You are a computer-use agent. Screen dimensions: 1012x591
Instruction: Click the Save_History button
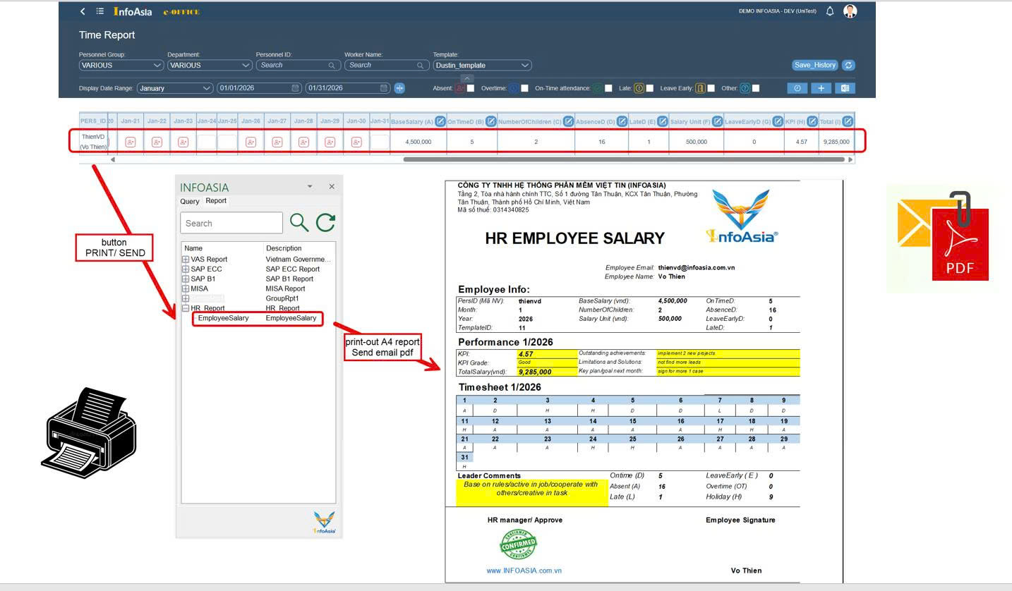point(814,65)
